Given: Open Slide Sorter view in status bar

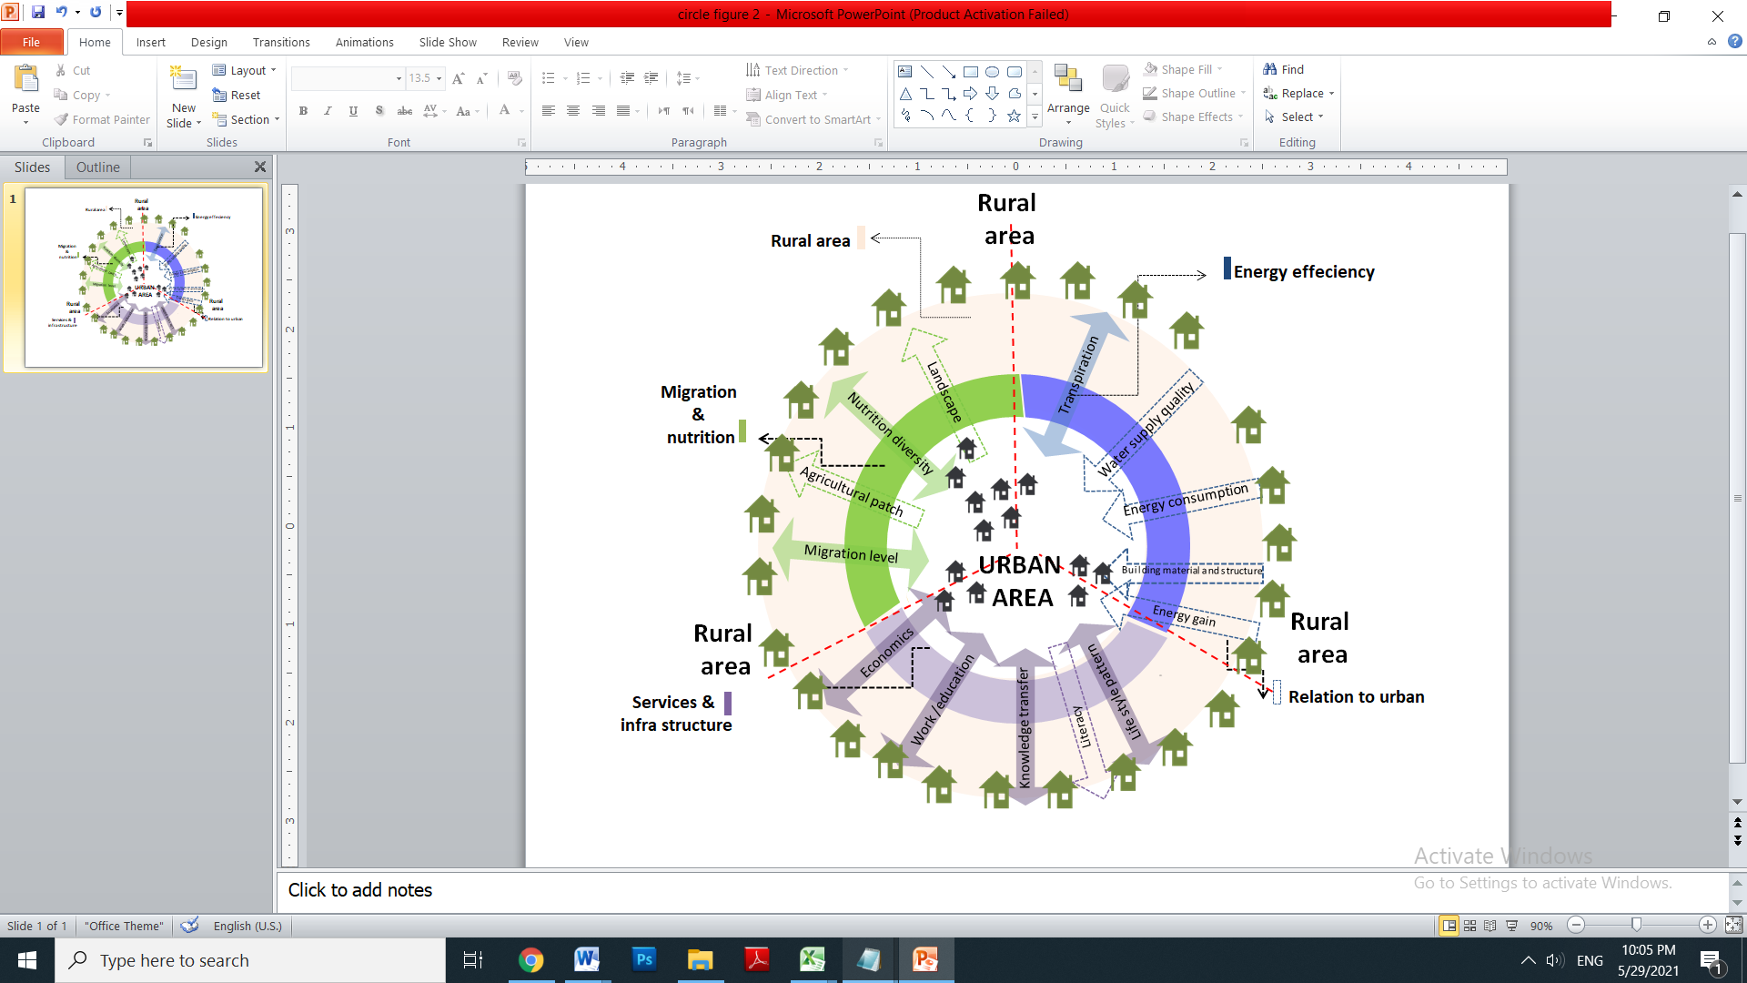Looking at the screenshot, I should click(1469, 926).
